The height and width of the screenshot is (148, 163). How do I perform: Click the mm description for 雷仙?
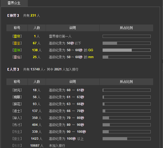[71, 57]
